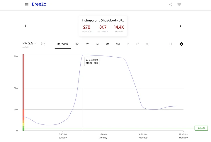Enter fullscreen chart view
This screenshot has width=211, height=142.
pos(170,44)
